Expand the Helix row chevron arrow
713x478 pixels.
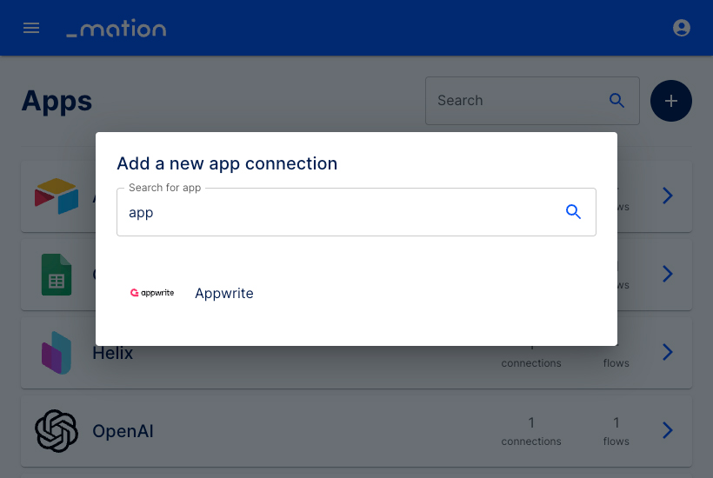click(667, 352)
